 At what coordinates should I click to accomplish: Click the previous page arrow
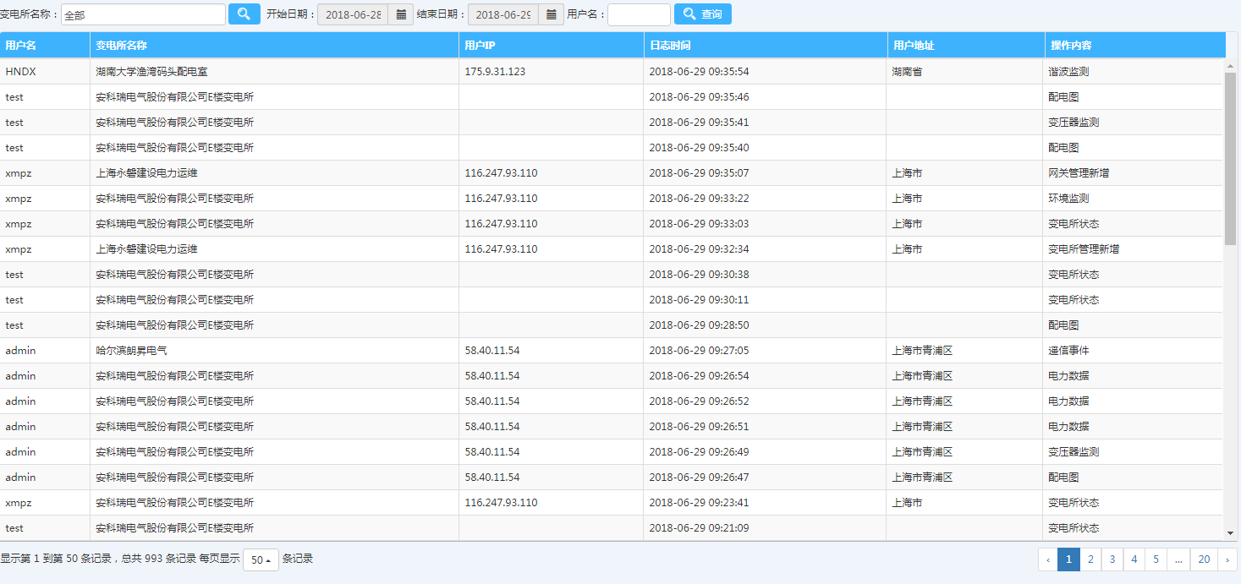pos(1048,559)
